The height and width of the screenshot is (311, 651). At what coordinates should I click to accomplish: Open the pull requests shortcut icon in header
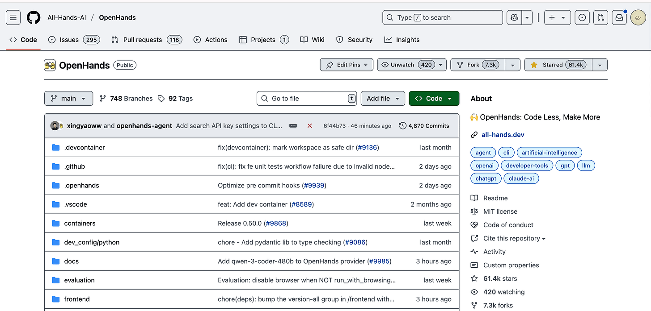pos(601,17)
